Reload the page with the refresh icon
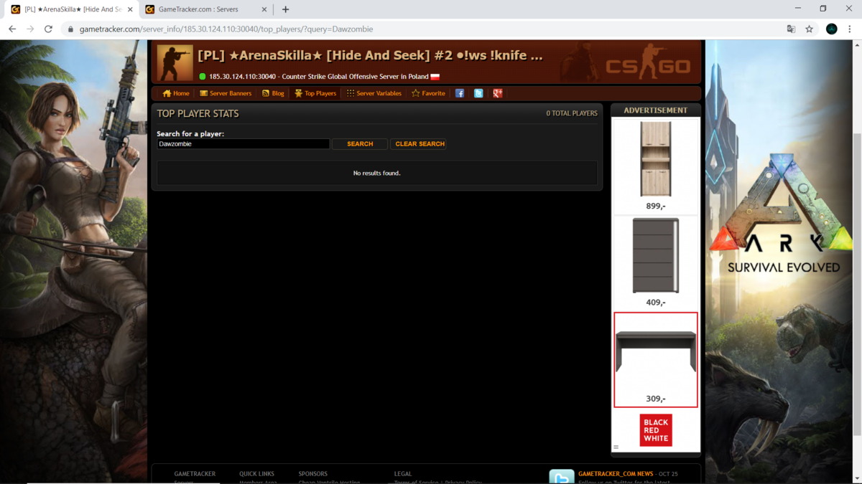The image size is (862, 484). point(48,29)
